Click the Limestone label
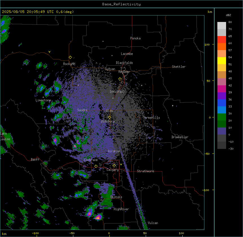The image size is (243, 237). click(x=43, y=100)
